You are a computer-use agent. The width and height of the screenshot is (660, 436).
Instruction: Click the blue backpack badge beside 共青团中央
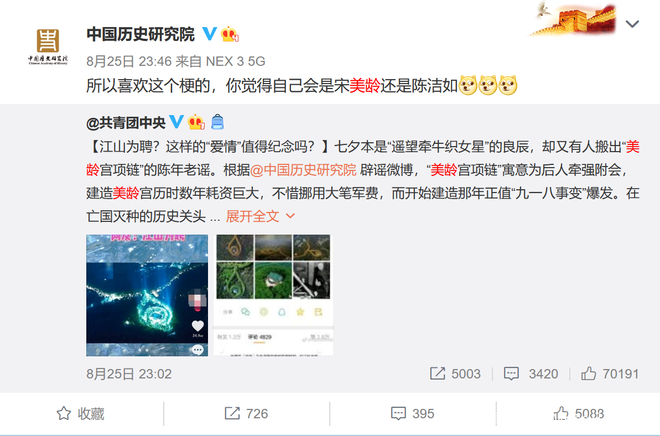click(x=217, y=122)
